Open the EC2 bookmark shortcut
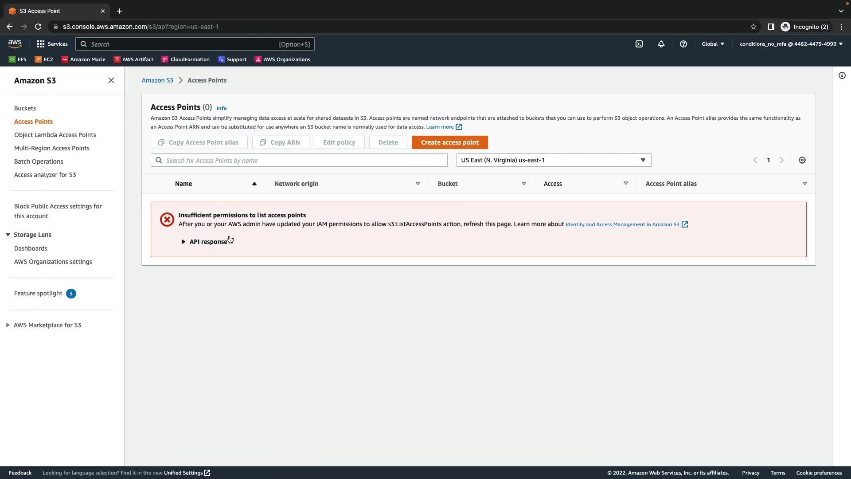Image resolution: width=851 pixels, height=479 pixels. (x=44, y=59)
